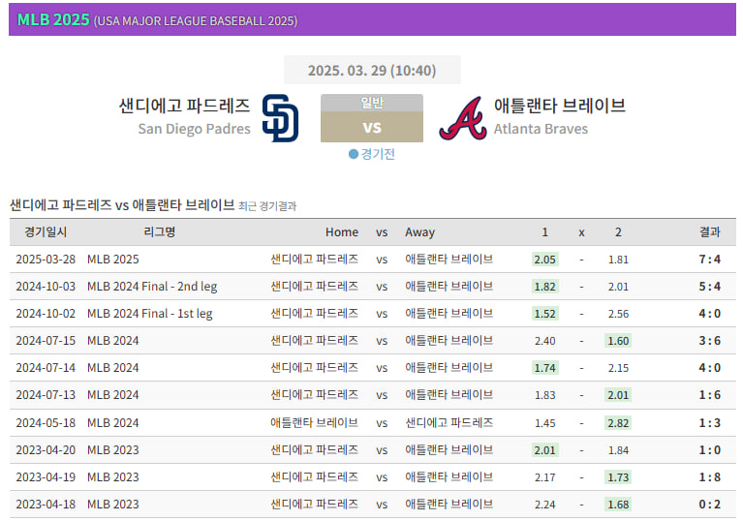Click the 결과 column header
This screenshot has height=521, width=743.
(x=709, y=232)
